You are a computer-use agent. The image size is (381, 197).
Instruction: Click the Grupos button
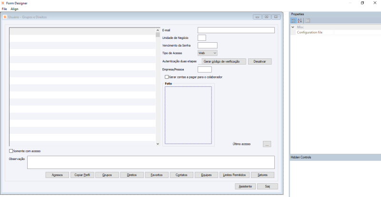(107, 175)
